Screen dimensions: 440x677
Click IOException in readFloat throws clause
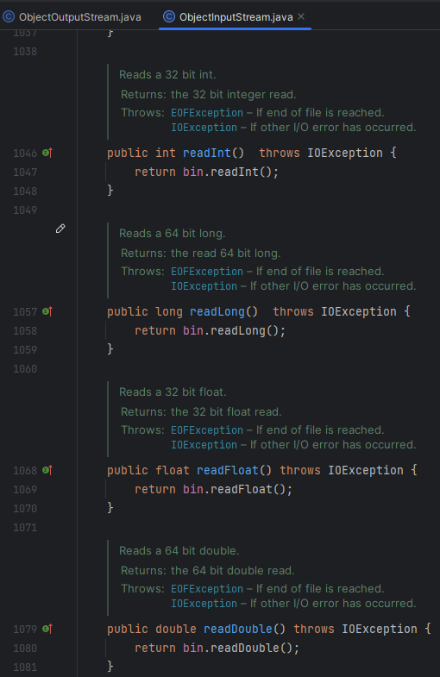click(x=366, y=470)
